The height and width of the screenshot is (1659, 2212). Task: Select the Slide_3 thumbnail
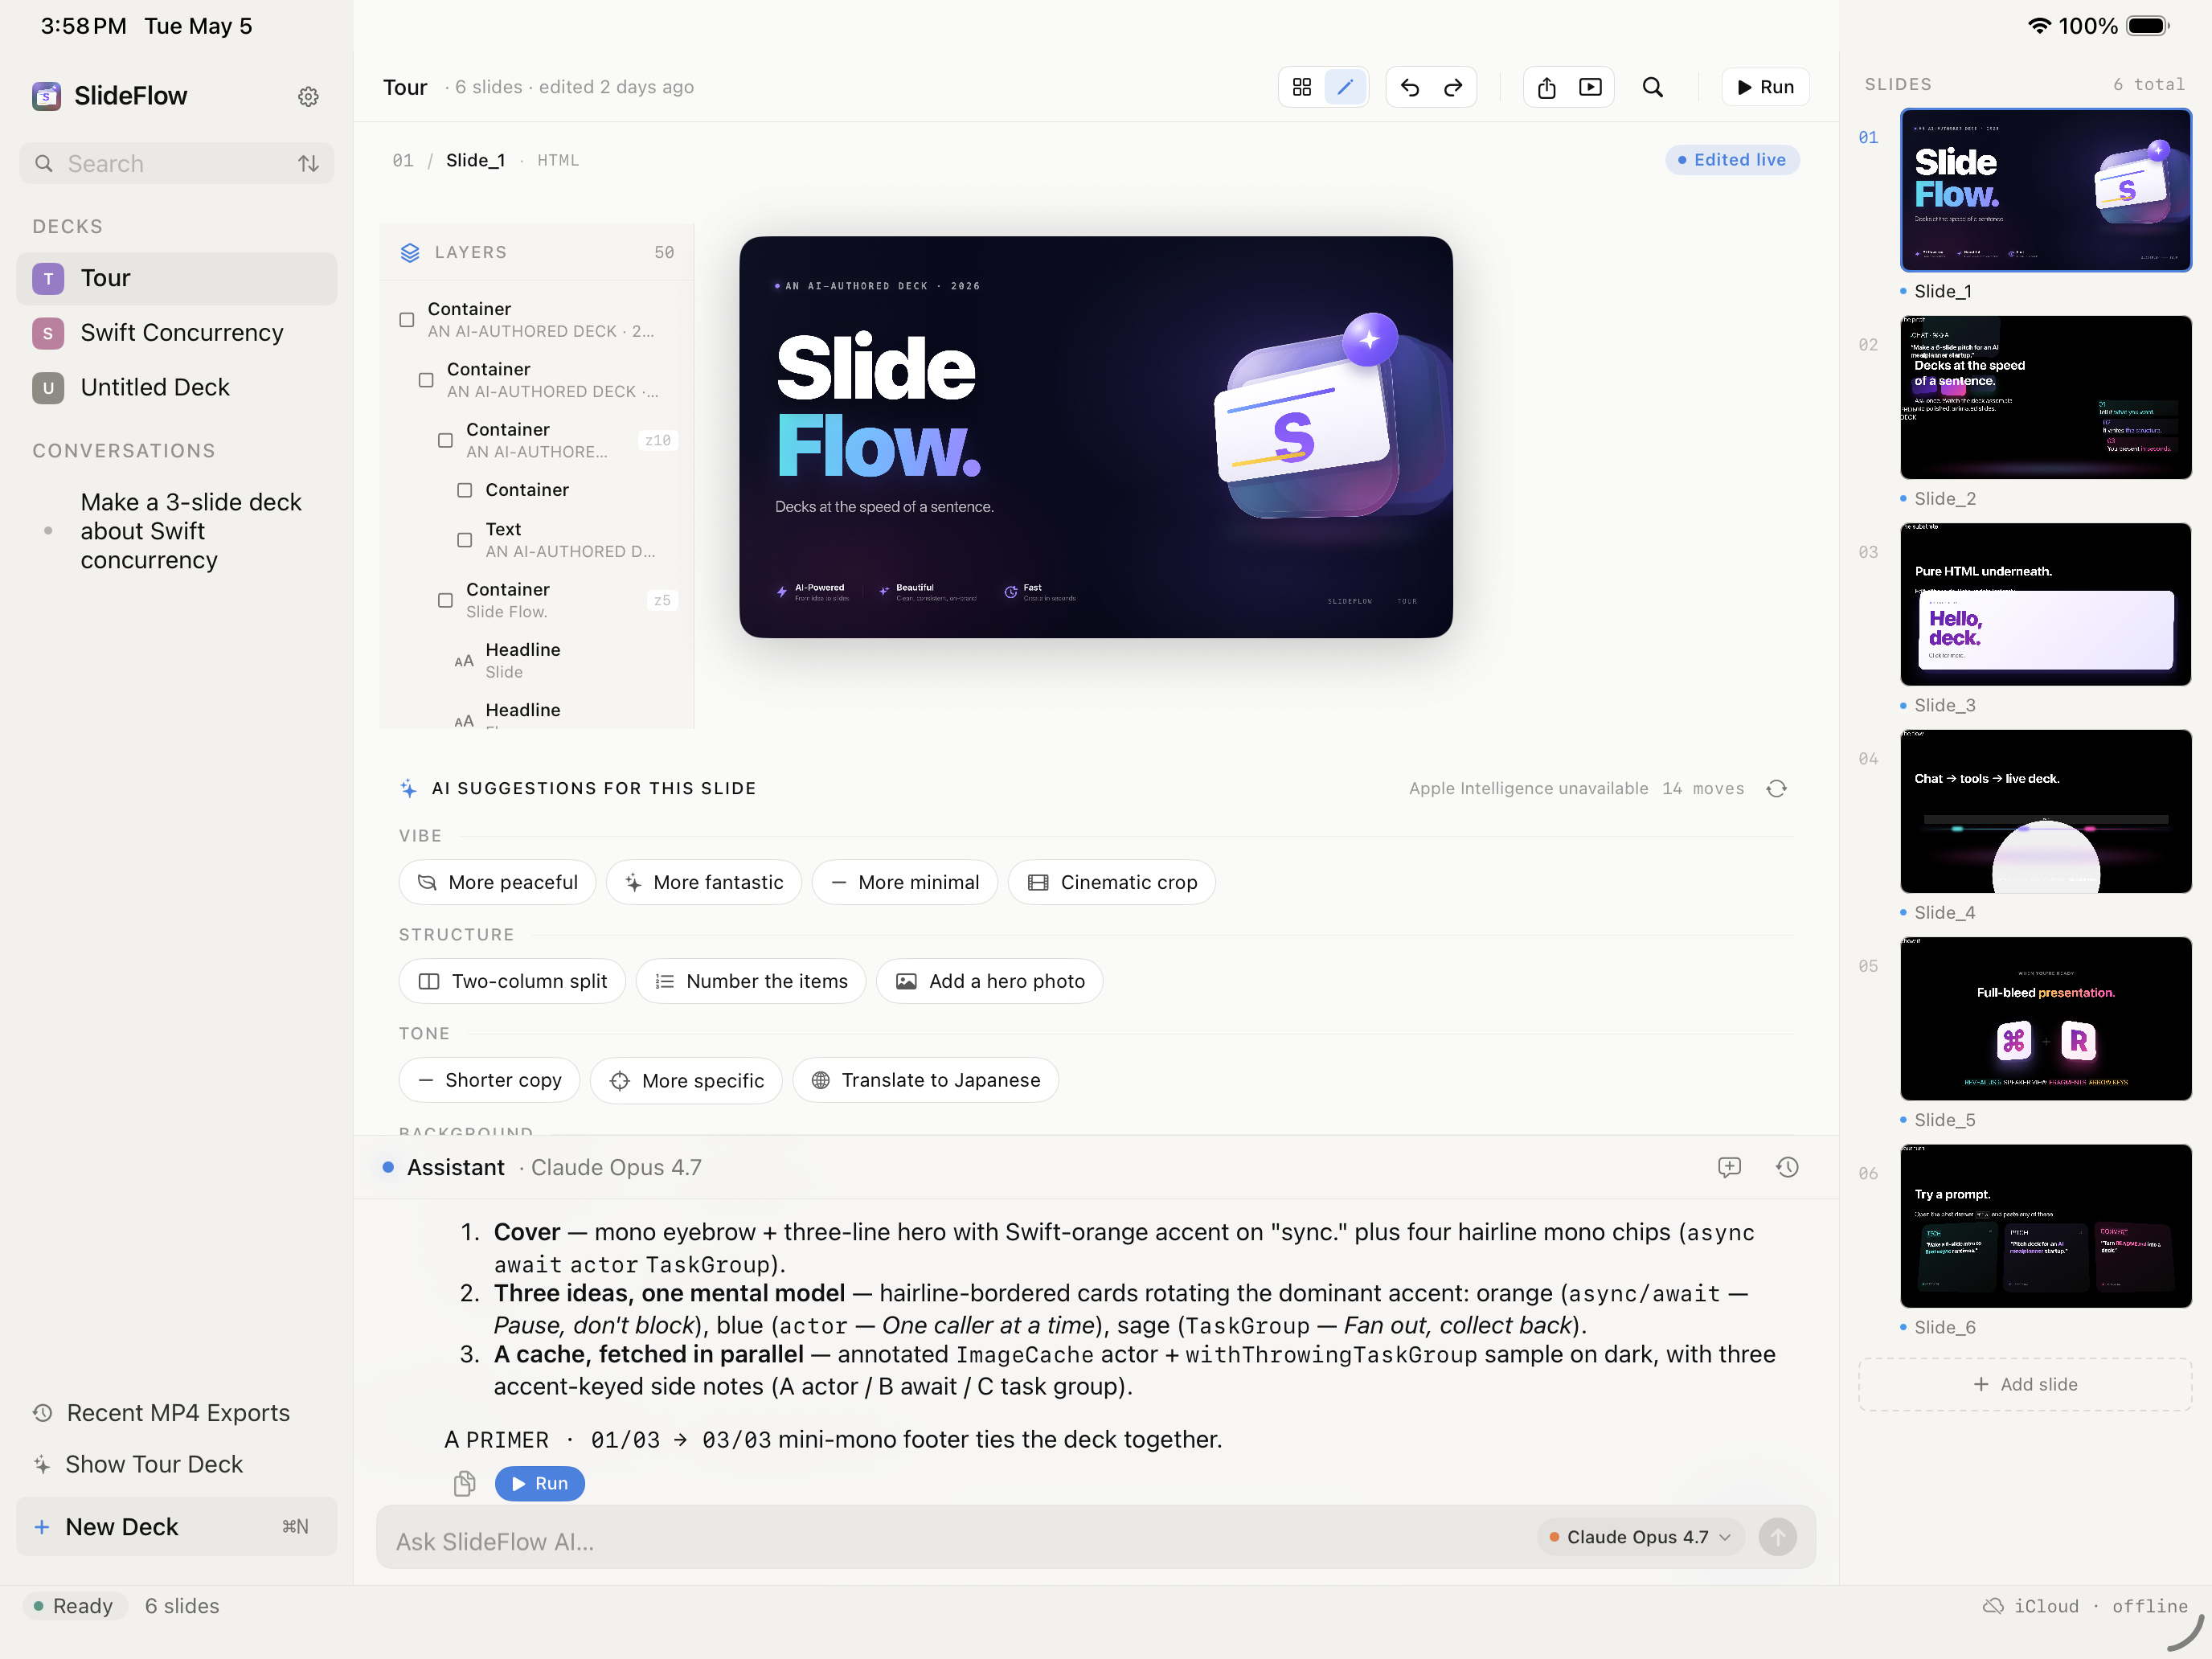click(2045, 604)
